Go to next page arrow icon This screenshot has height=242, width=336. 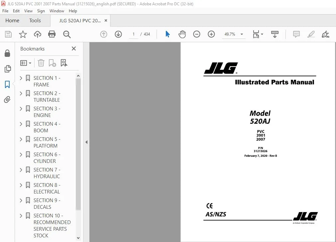coord(118,34)
